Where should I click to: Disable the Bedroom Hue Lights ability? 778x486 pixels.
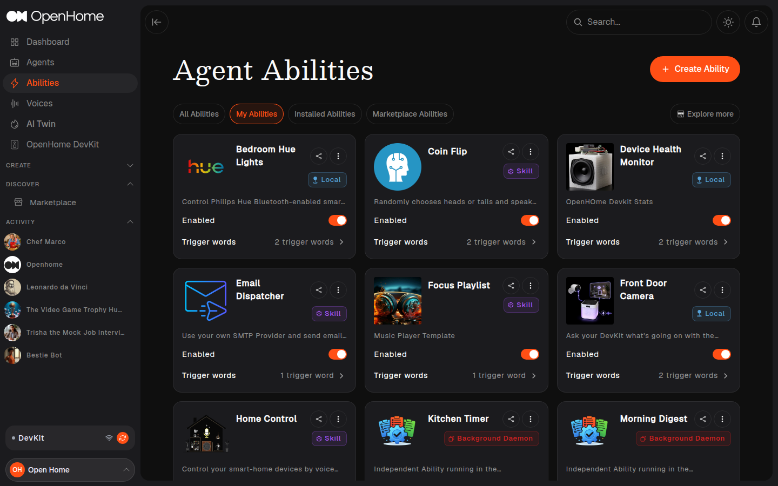[x=338, y=220]
